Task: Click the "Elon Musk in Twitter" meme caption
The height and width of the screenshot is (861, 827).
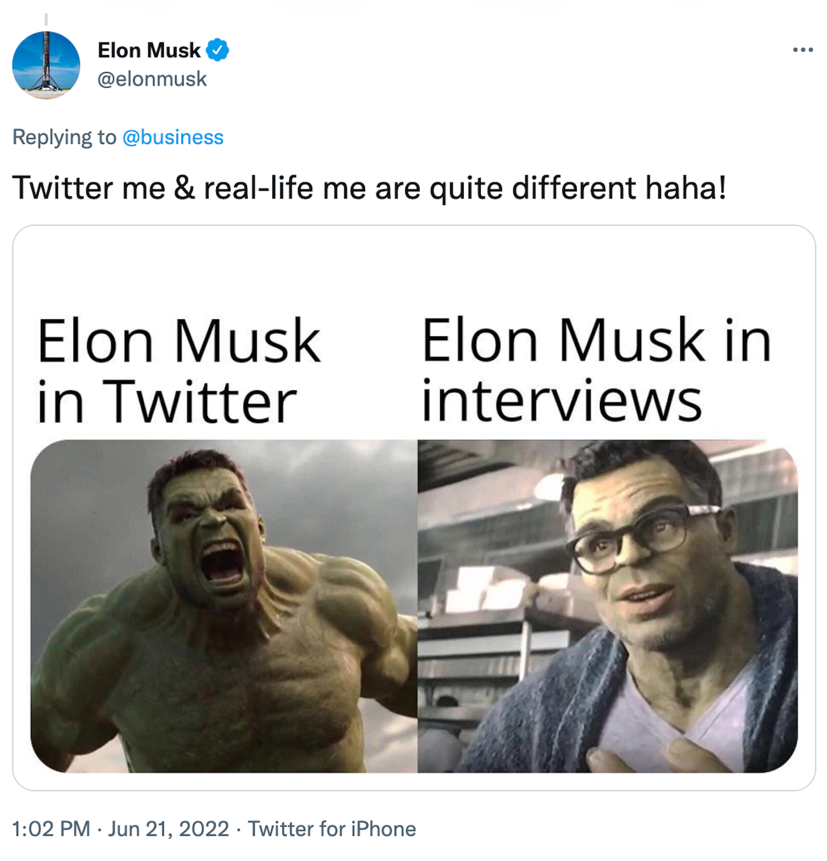Action: [179, 370]
